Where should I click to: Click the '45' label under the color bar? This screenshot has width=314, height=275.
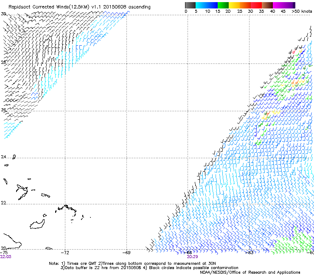click(x=283, y=11)
